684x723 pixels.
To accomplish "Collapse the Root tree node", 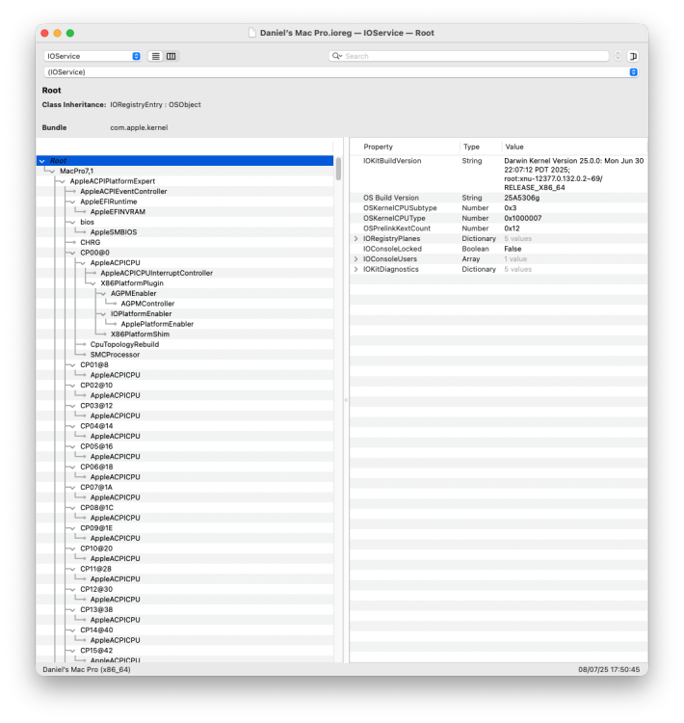I will coord(42,161).
